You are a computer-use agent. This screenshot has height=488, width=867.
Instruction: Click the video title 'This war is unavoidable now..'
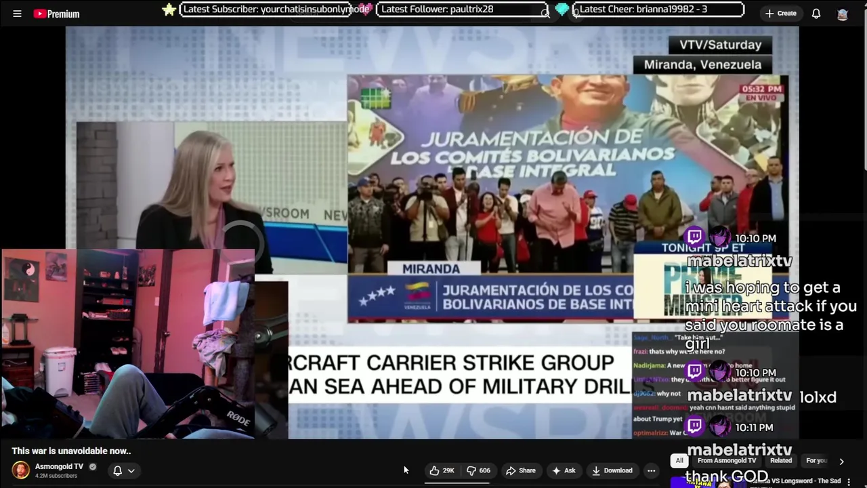[x=71, y=451]
